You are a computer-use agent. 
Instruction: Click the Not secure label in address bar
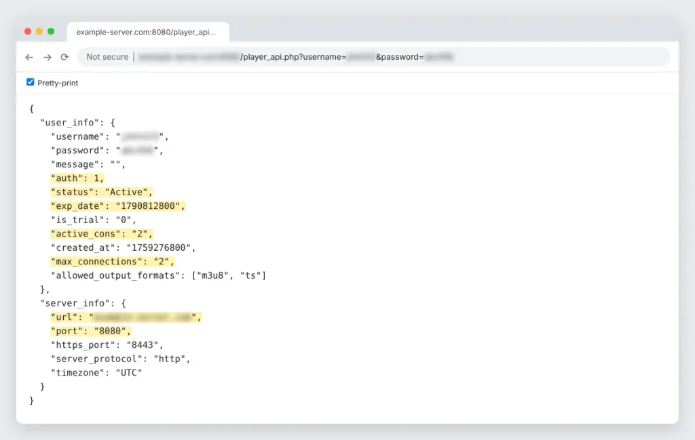[x=107, y=57]
